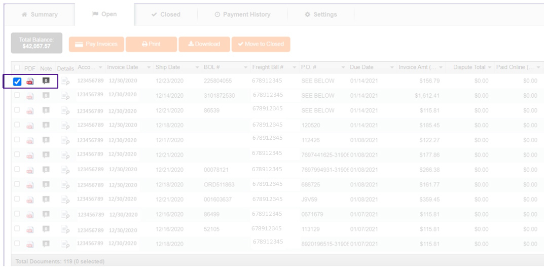Open the PDF for P.O. 8920196515 invoice
The height and width of the screenshot is (279, 544).
pos(30,245)
